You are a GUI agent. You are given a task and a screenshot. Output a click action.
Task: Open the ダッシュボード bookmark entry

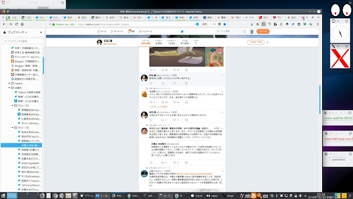coord(26,57)
